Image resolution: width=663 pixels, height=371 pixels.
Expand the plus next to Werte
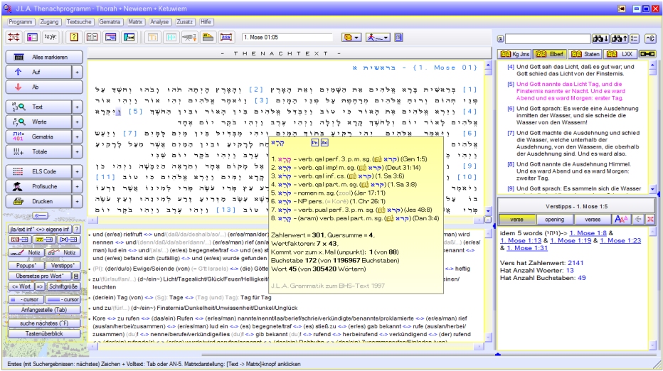(77, 122)
